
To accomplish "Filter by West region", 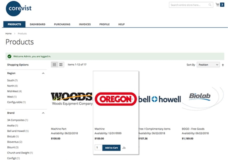I will 12,97.
